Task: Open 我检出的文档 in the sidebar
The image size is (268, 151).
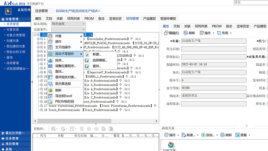Action: coord(15,52)
